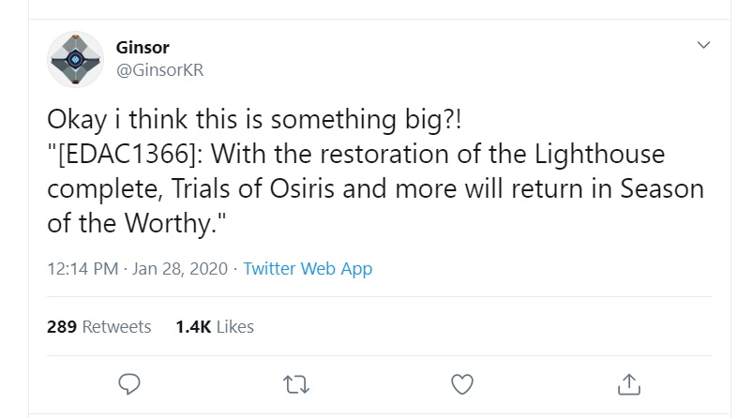Click the reply speech bubble icon
This screenshot has width=753, height=418.
click(x=132, y=383)
